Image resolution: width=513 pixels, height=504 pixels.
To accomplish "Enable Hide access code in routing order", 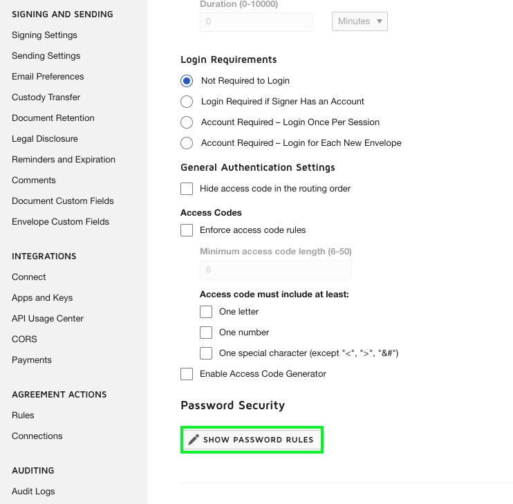I will pyautogui.click(x=187, y=189).
